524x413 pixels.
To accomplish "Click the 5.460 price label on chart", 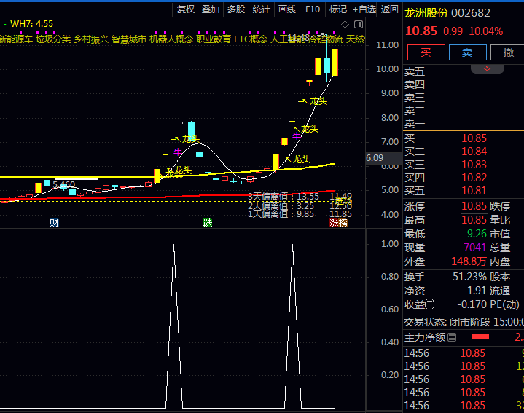I will [64, 184].
